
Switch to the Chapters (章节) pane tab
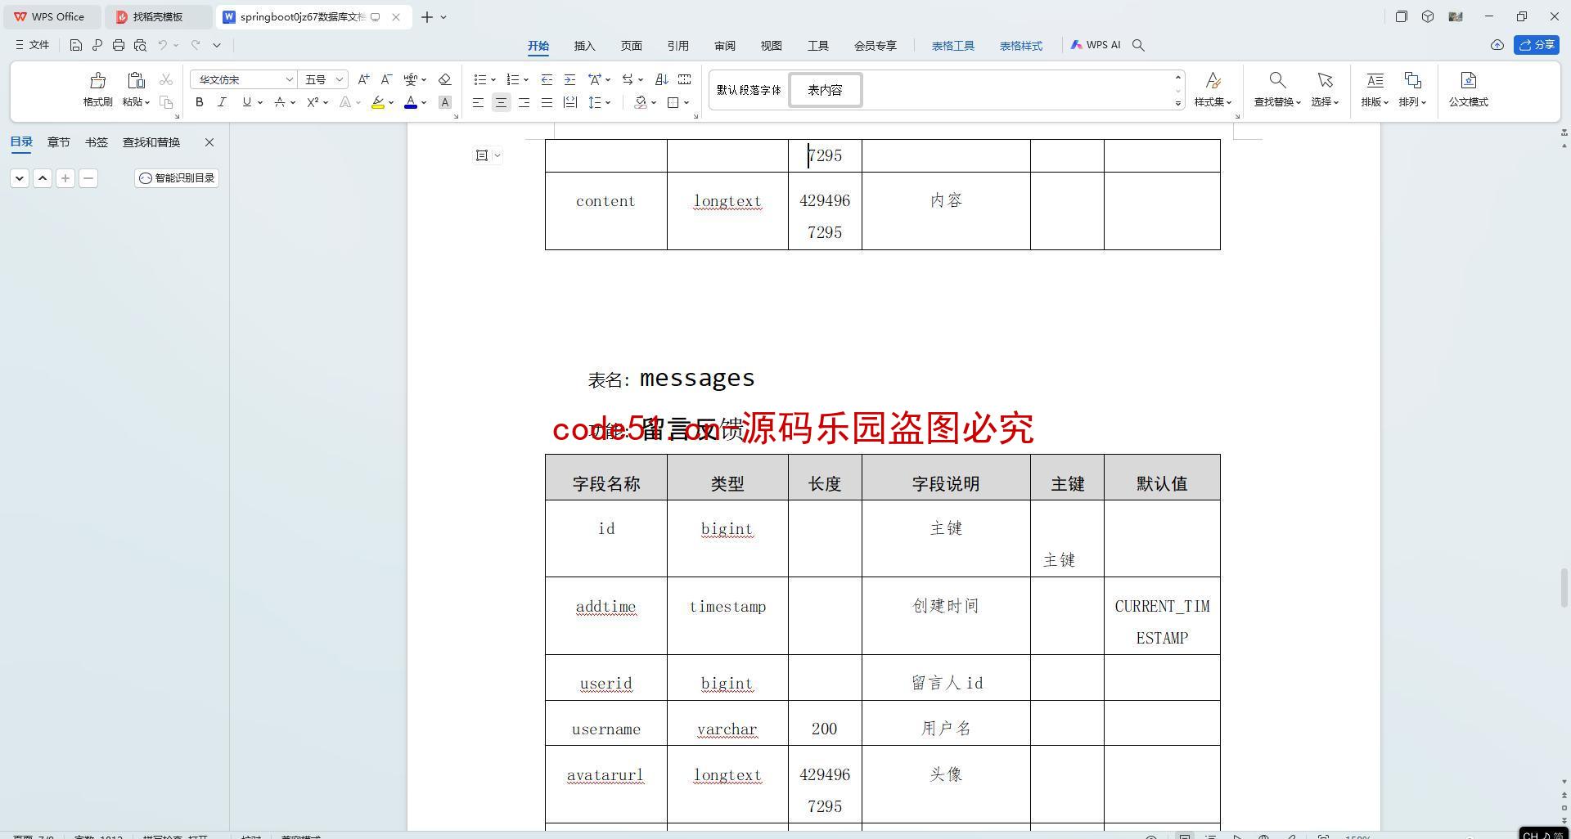point(58,142)
